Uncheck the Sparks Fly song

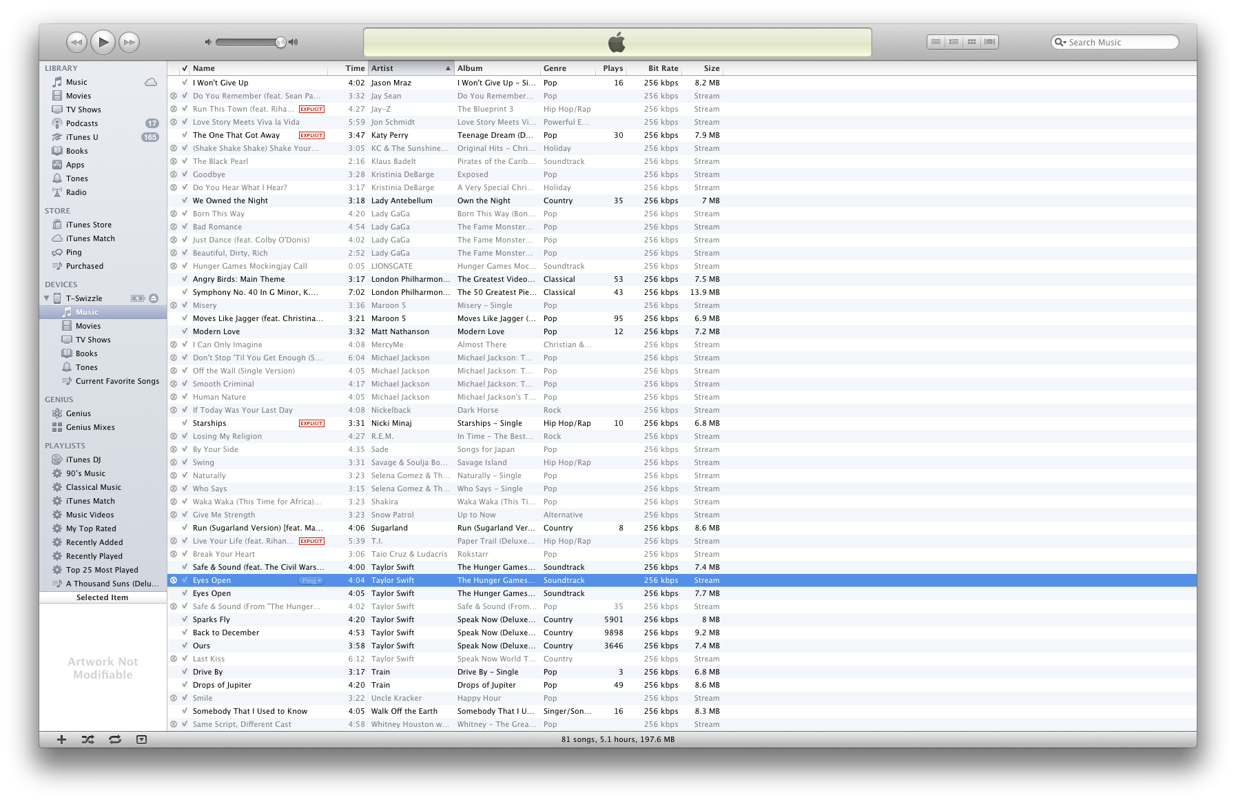tap(185, 619)
